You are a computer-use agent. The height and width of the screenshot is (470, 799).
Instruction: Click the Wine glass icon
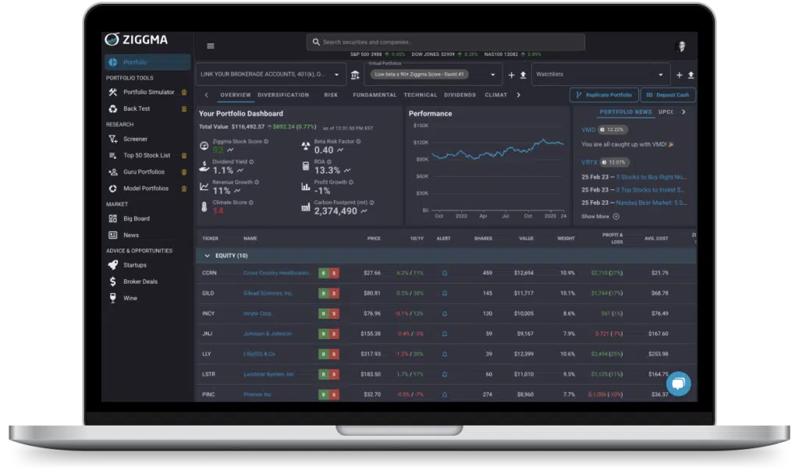pos(112,298)
